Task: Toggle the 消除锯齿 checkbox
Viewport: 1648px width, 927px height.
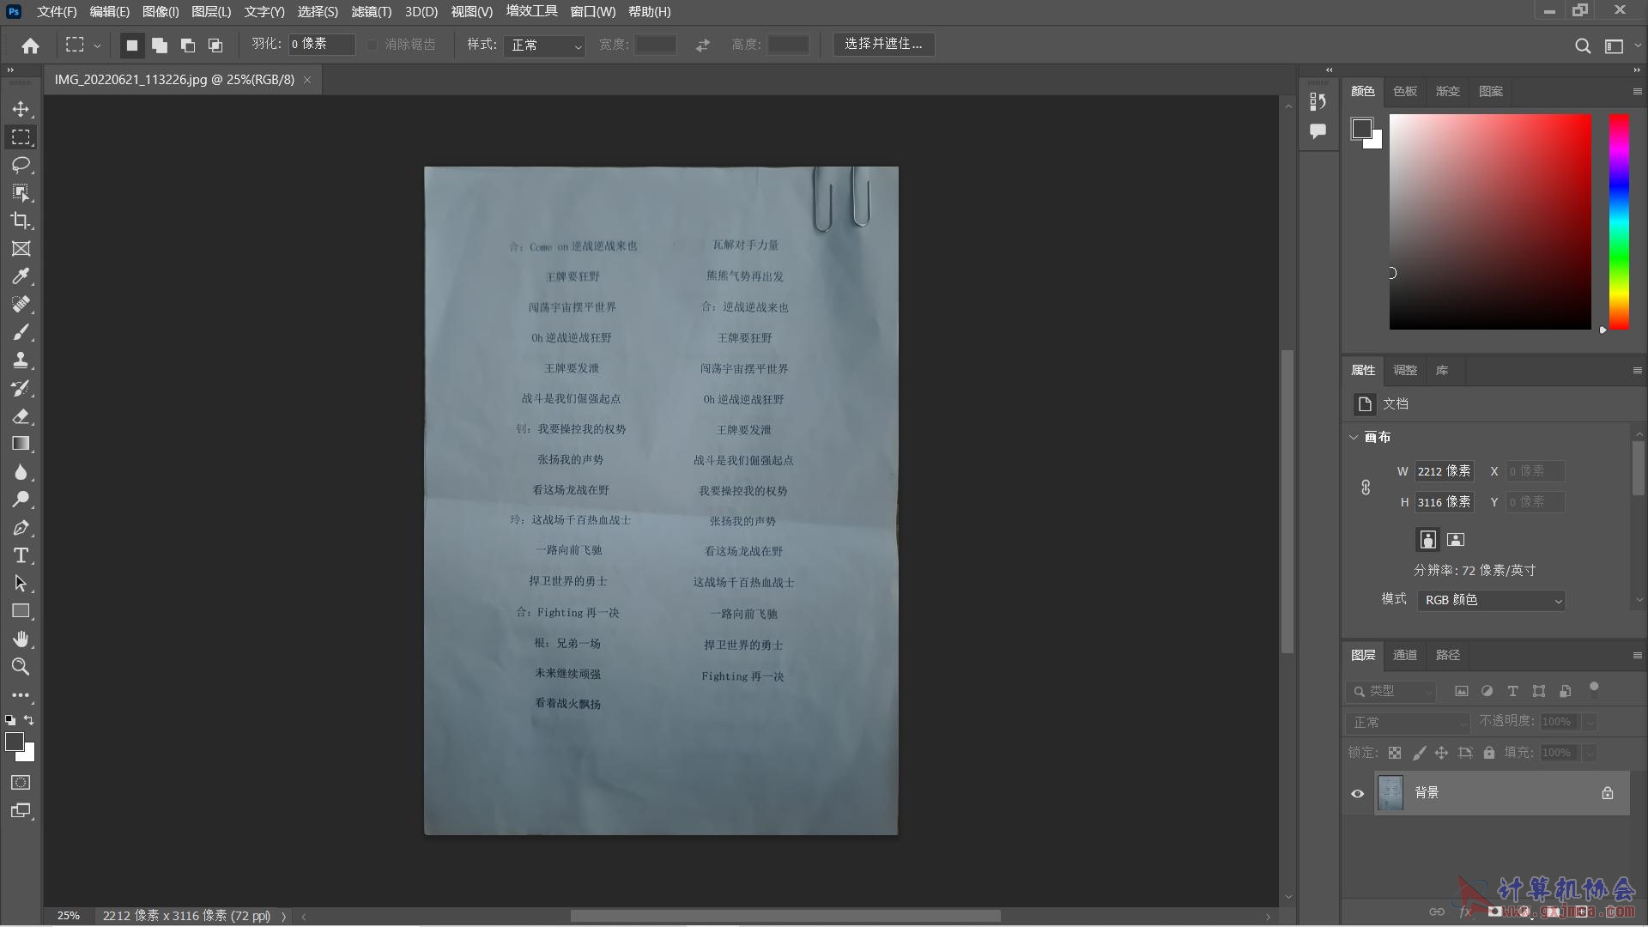Action: (372, 45)
